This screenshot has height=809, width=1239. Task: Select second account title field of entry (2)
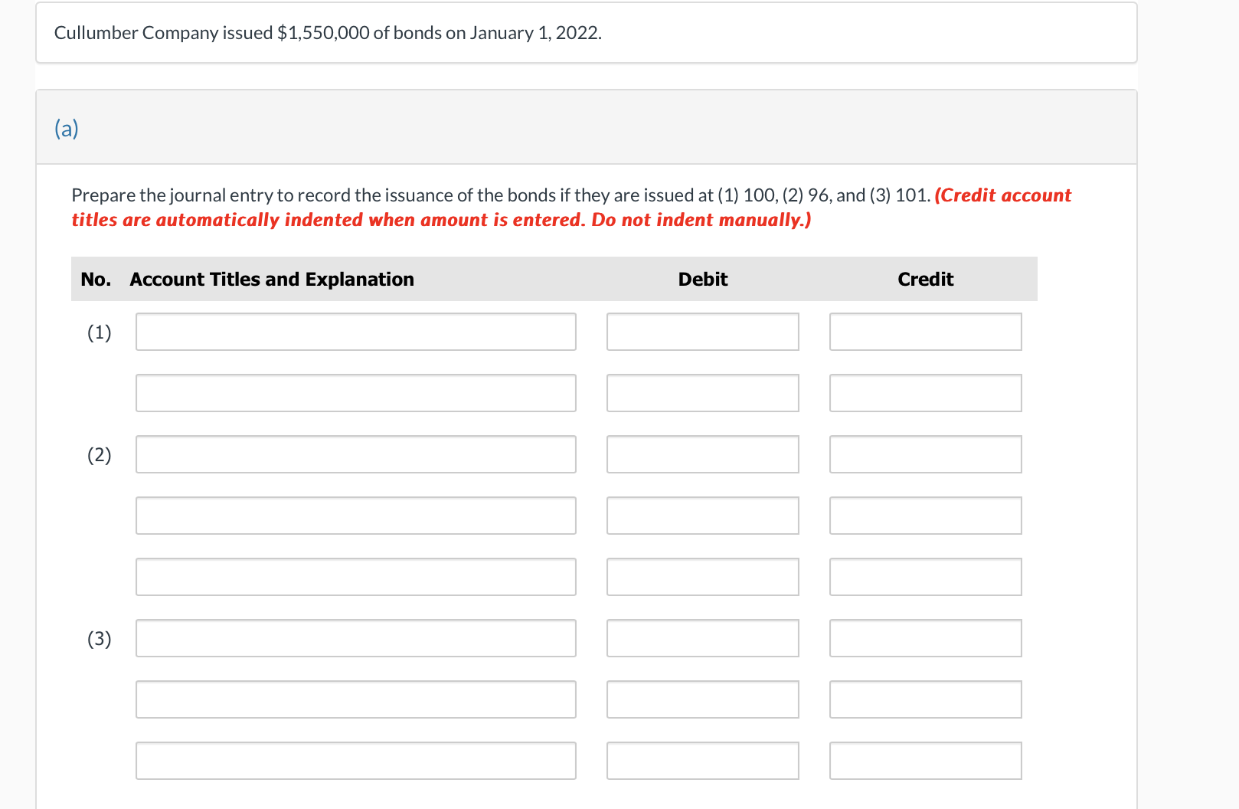coord(356,516)
